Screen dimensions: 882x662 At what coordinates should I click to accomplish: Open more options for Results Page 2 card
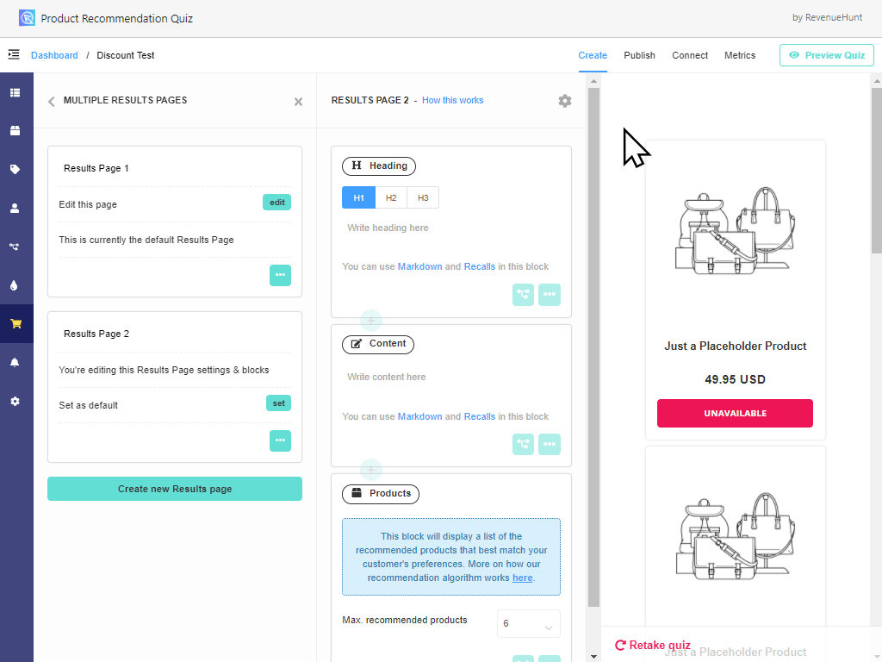pyautogui.click(x=280, y=440)
